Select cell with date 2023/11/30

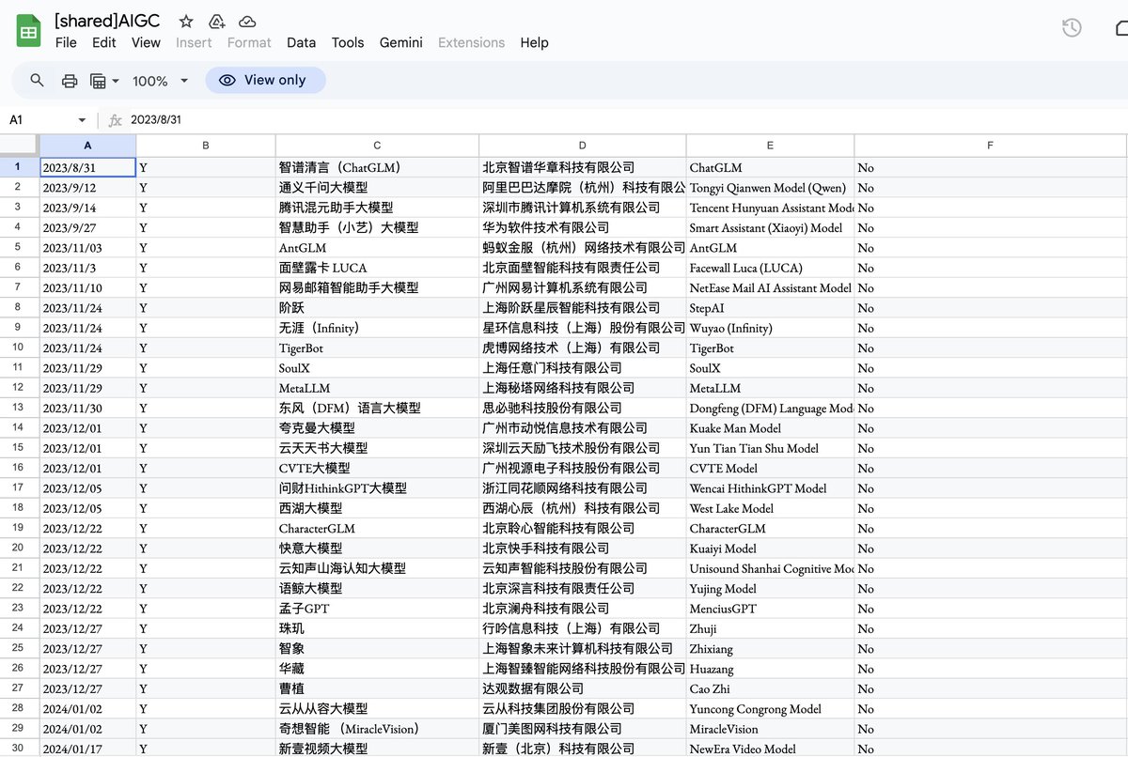tap(87, 408)
